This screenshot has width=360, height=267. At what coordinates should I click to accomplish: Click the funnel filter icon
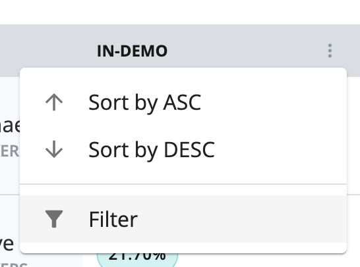point(54,219)
